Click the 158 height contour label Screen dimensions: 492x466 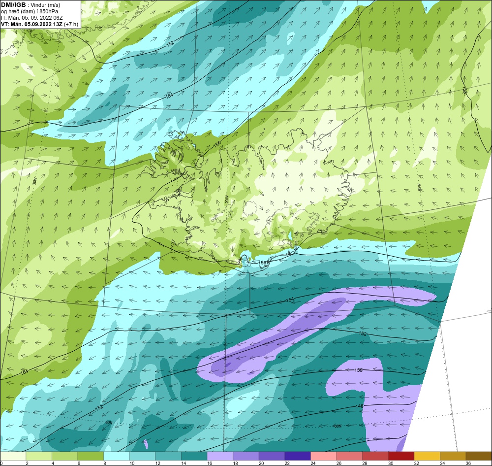click(x=464, y=90)
